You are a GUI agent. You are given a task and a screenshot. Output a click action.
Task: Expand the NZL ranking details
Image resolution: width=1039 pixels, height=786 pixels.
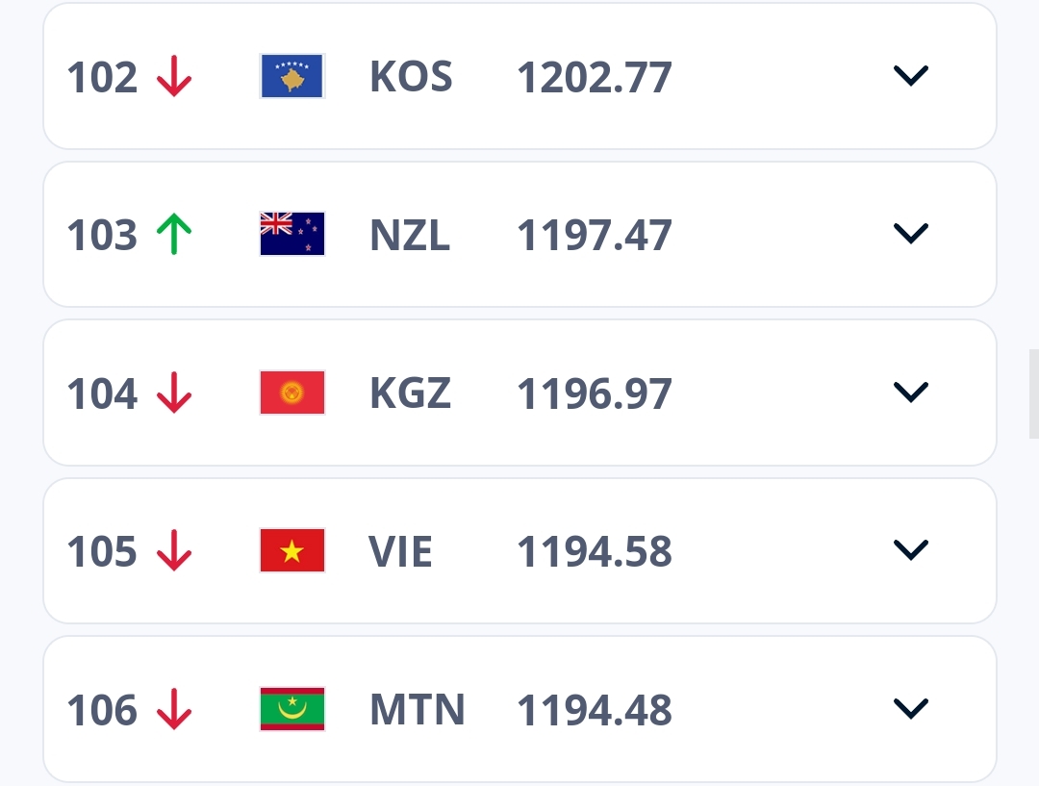pos(910,234)
